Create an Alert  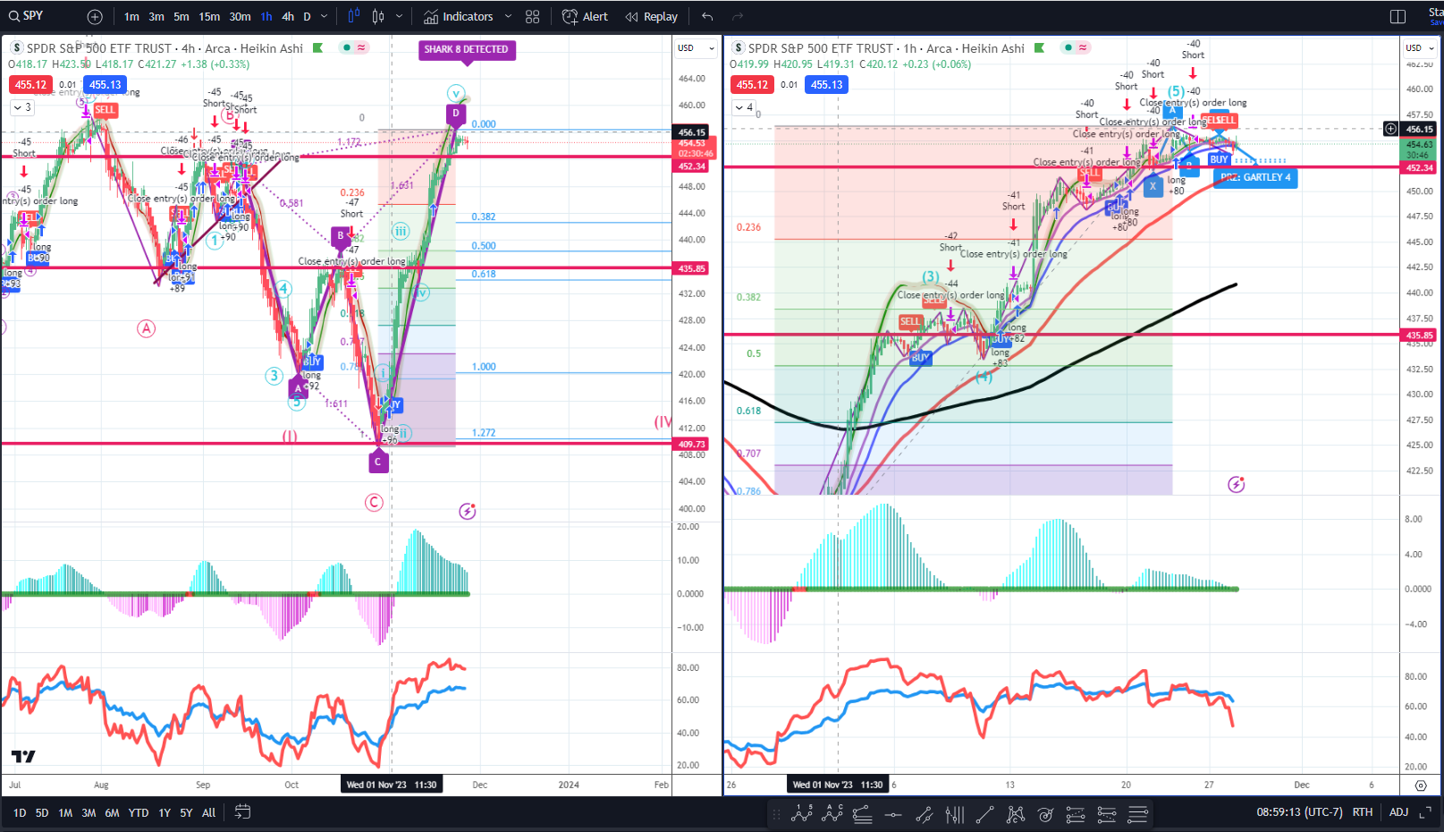tap(585, 16)
